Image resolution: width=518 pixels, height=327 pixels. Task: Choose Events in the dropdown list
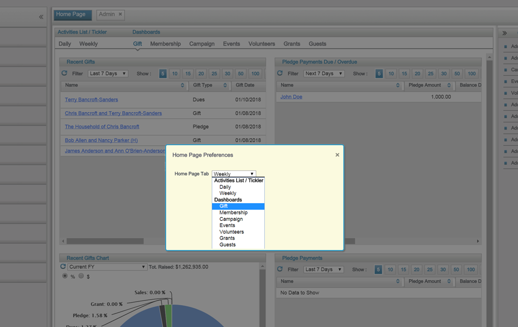pyautogui.click(x=238, y=225)
